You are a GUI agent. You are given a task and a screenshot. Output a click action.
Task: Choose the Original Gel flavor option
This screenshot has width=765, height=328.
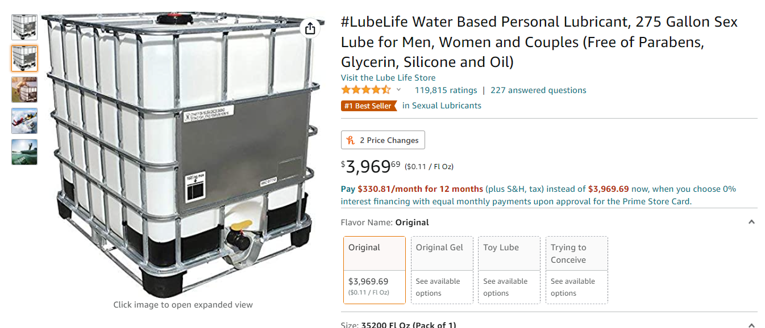pyautogui.click(x=442, y=270)
